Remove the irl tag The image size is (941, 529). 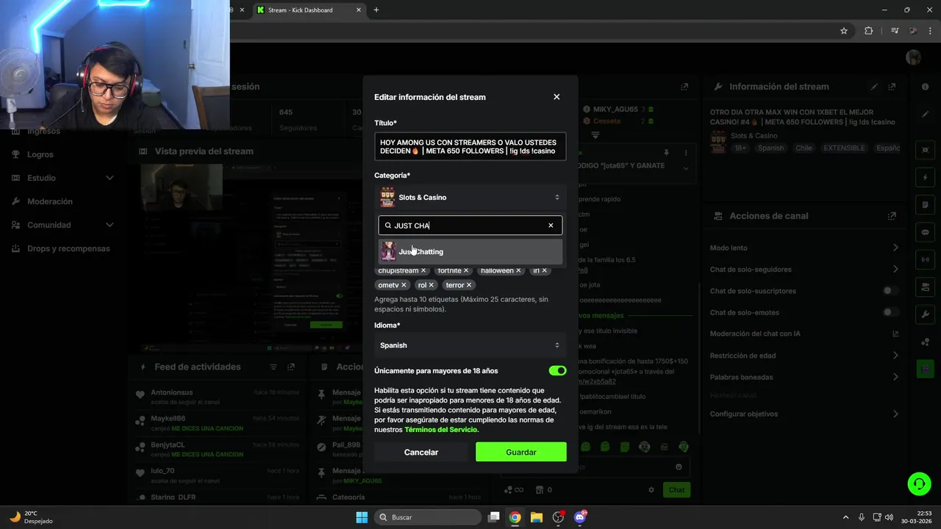(545, 270)
